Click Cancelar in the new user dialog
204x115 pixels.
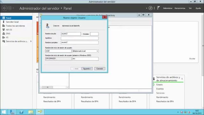point(100,69)
